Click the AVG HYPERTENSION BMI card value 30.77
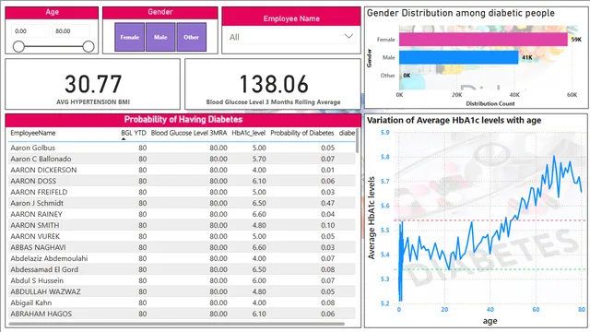The width and height of the screenshot is (590, 332). 93,84
